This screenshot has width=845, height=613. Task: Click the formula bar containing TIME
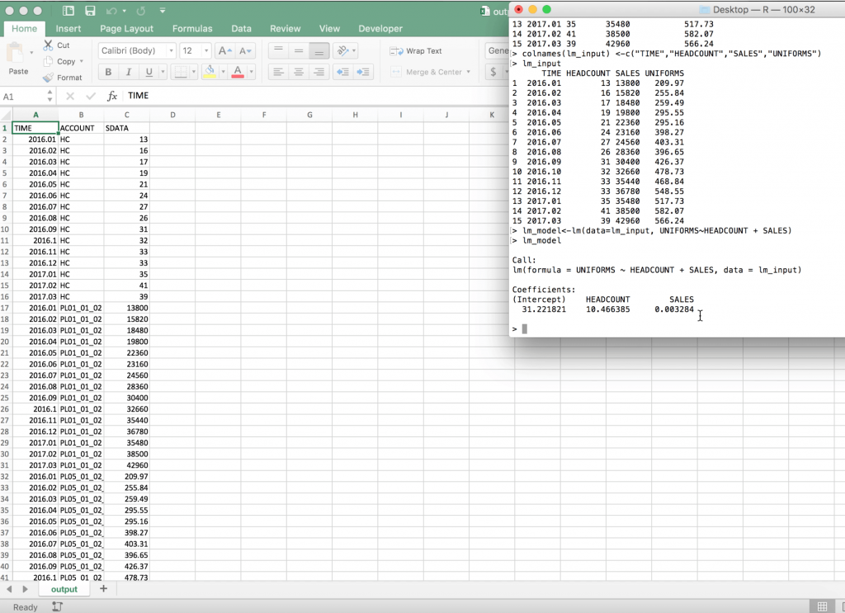(317, 96)
